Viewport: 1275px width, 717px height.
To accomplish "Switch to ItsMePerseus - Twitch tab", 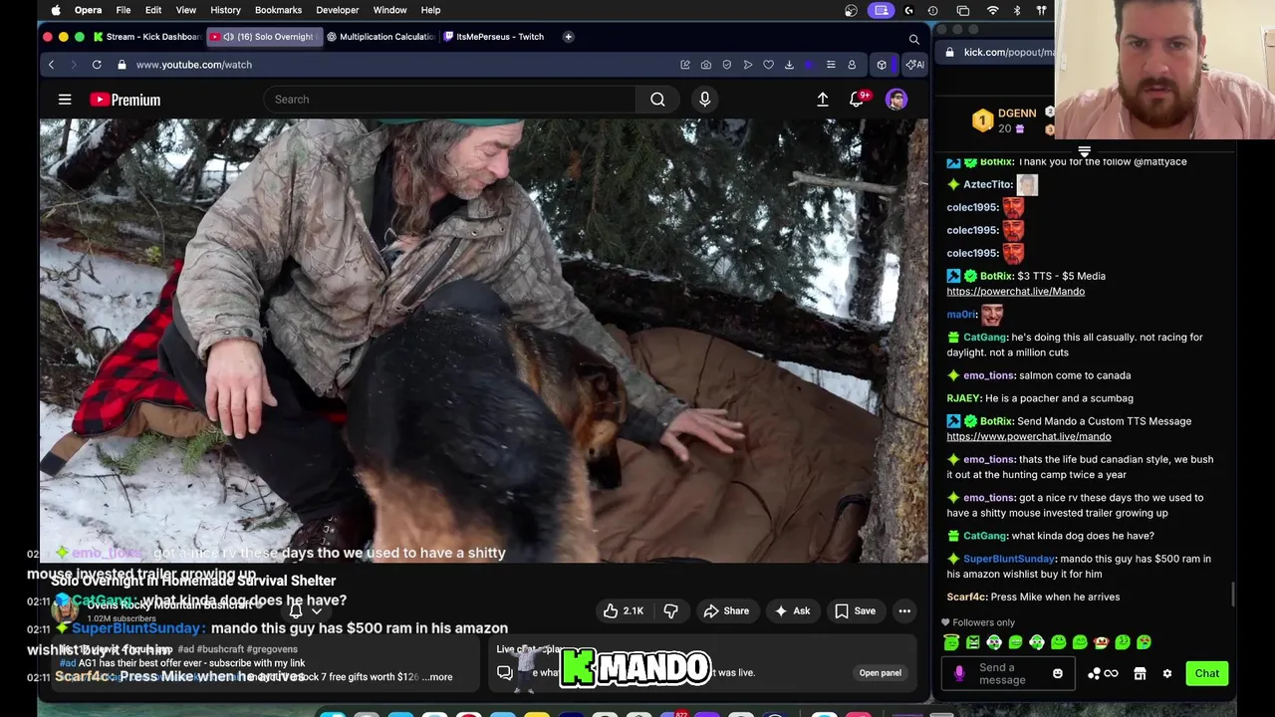I will pos(496,37).
